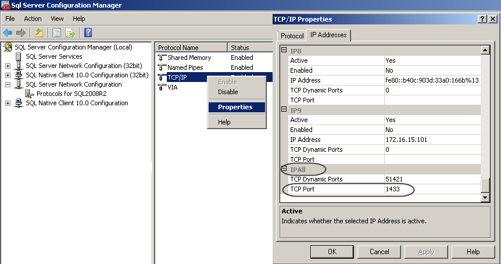Select the VIA protocol row
The image size is (501, 264).
172,87
